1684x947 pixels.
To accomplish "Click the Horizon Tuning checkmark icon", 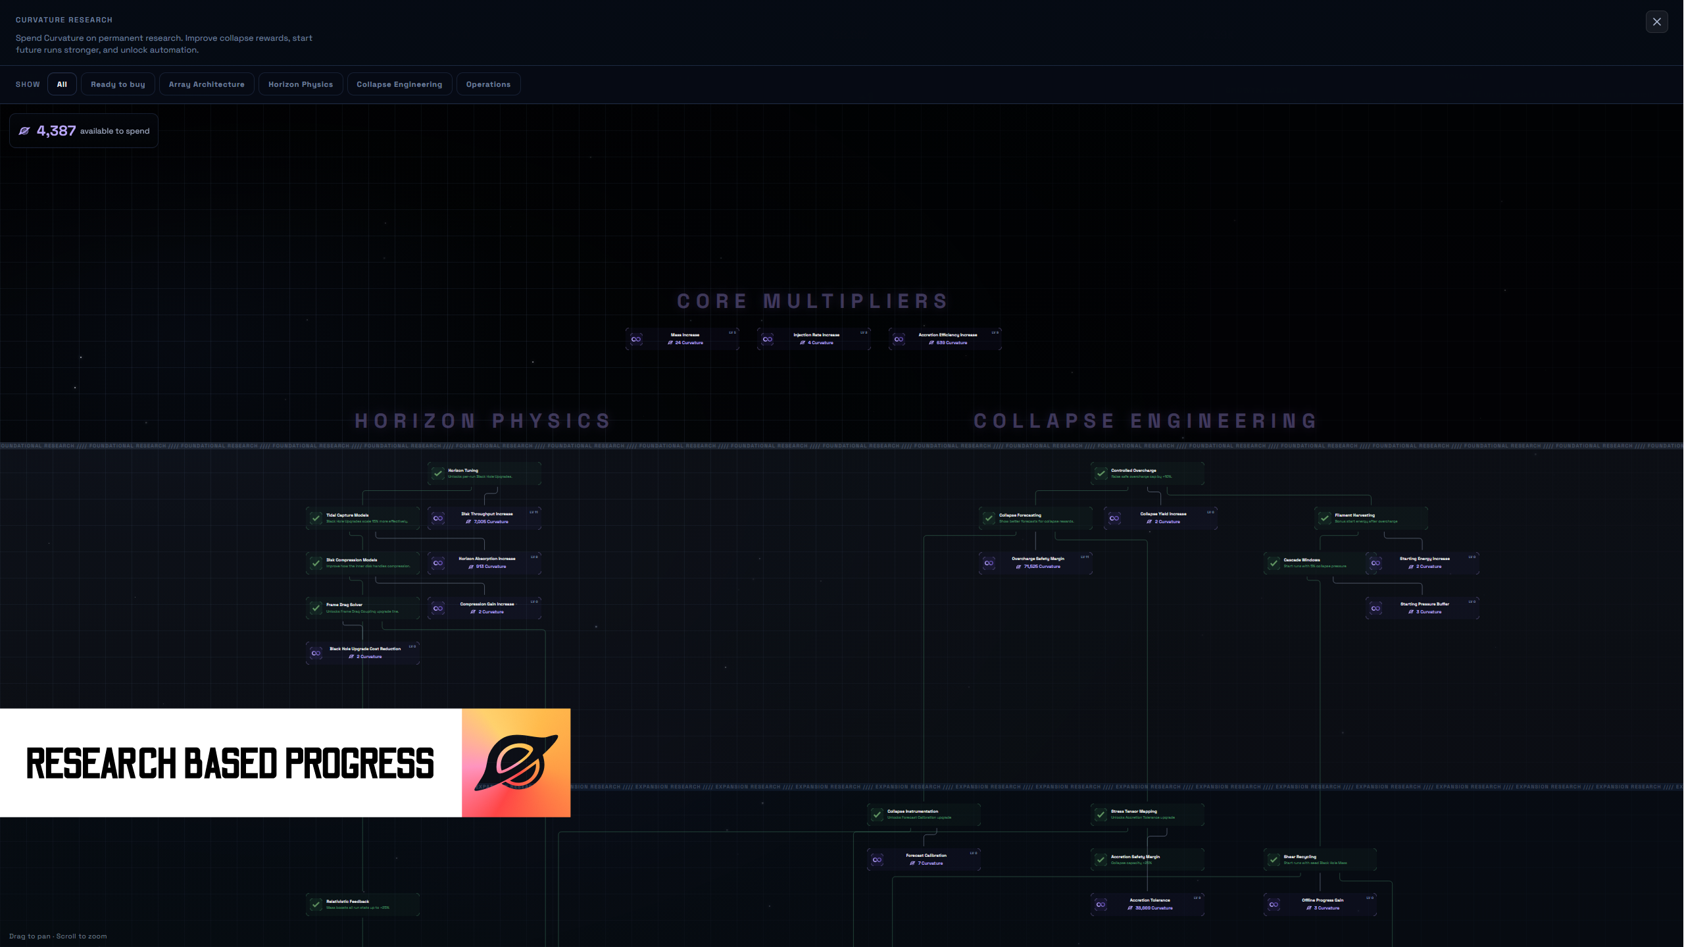I will (x=438, y=474).
